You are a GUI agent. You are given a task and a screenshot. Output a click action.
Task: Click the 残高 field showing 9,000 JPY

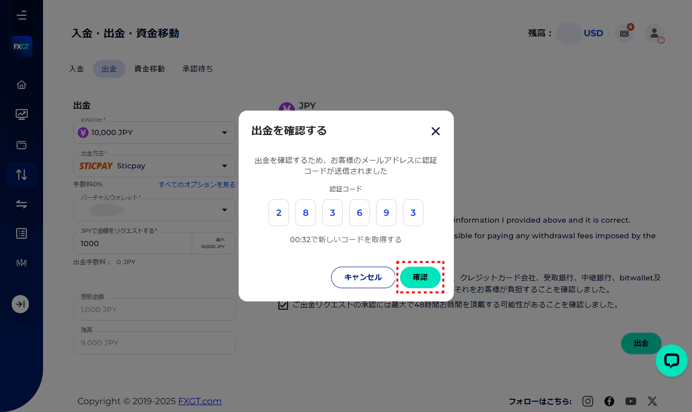click(x=155, y=343)
